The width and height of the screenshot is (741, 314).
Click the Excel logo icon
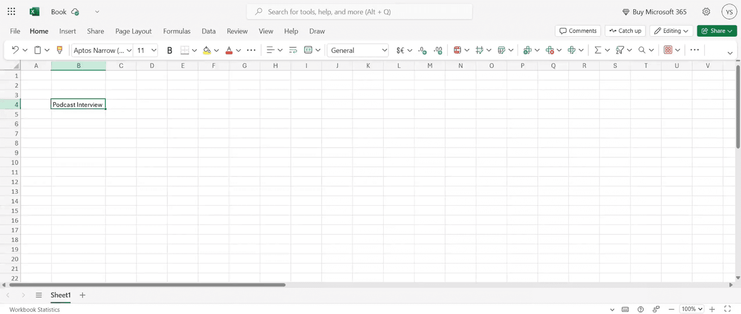point(34,12)
